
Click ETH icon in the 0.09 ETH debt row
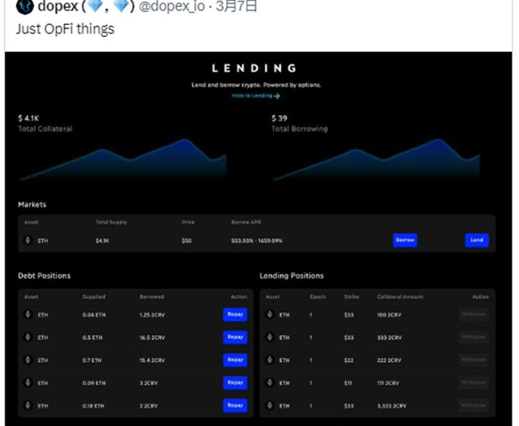point(28,383)
